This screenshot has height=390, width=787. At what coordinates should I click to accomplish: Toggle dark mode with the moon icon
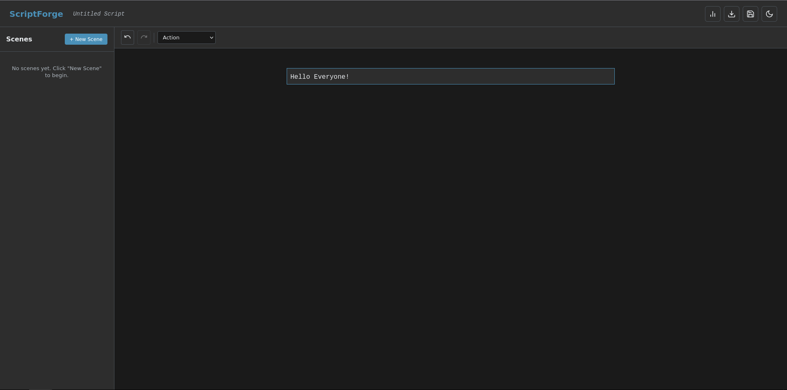[x=769, y=14]
